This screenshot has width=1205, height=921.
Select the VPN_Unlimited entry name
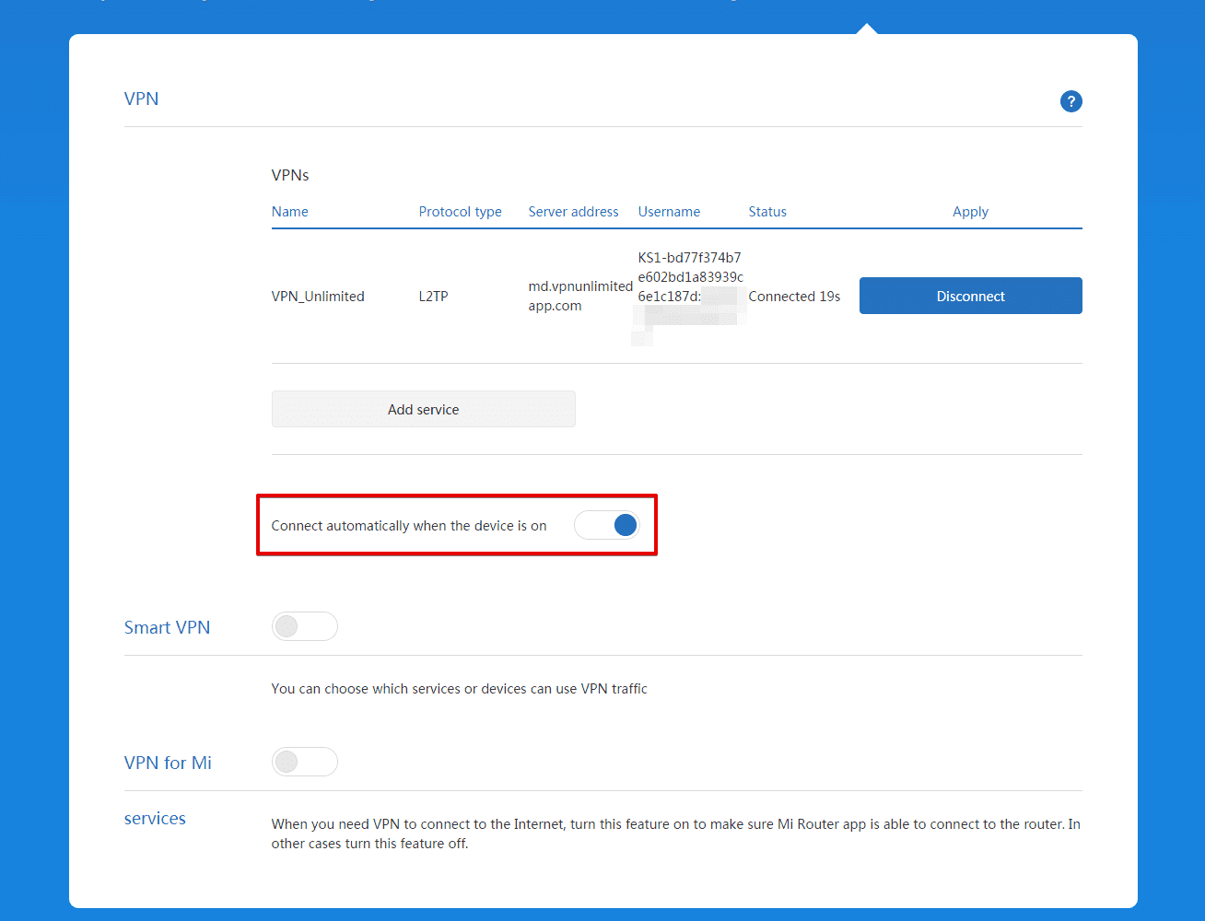pyautogui.click(x=318, y=296)
